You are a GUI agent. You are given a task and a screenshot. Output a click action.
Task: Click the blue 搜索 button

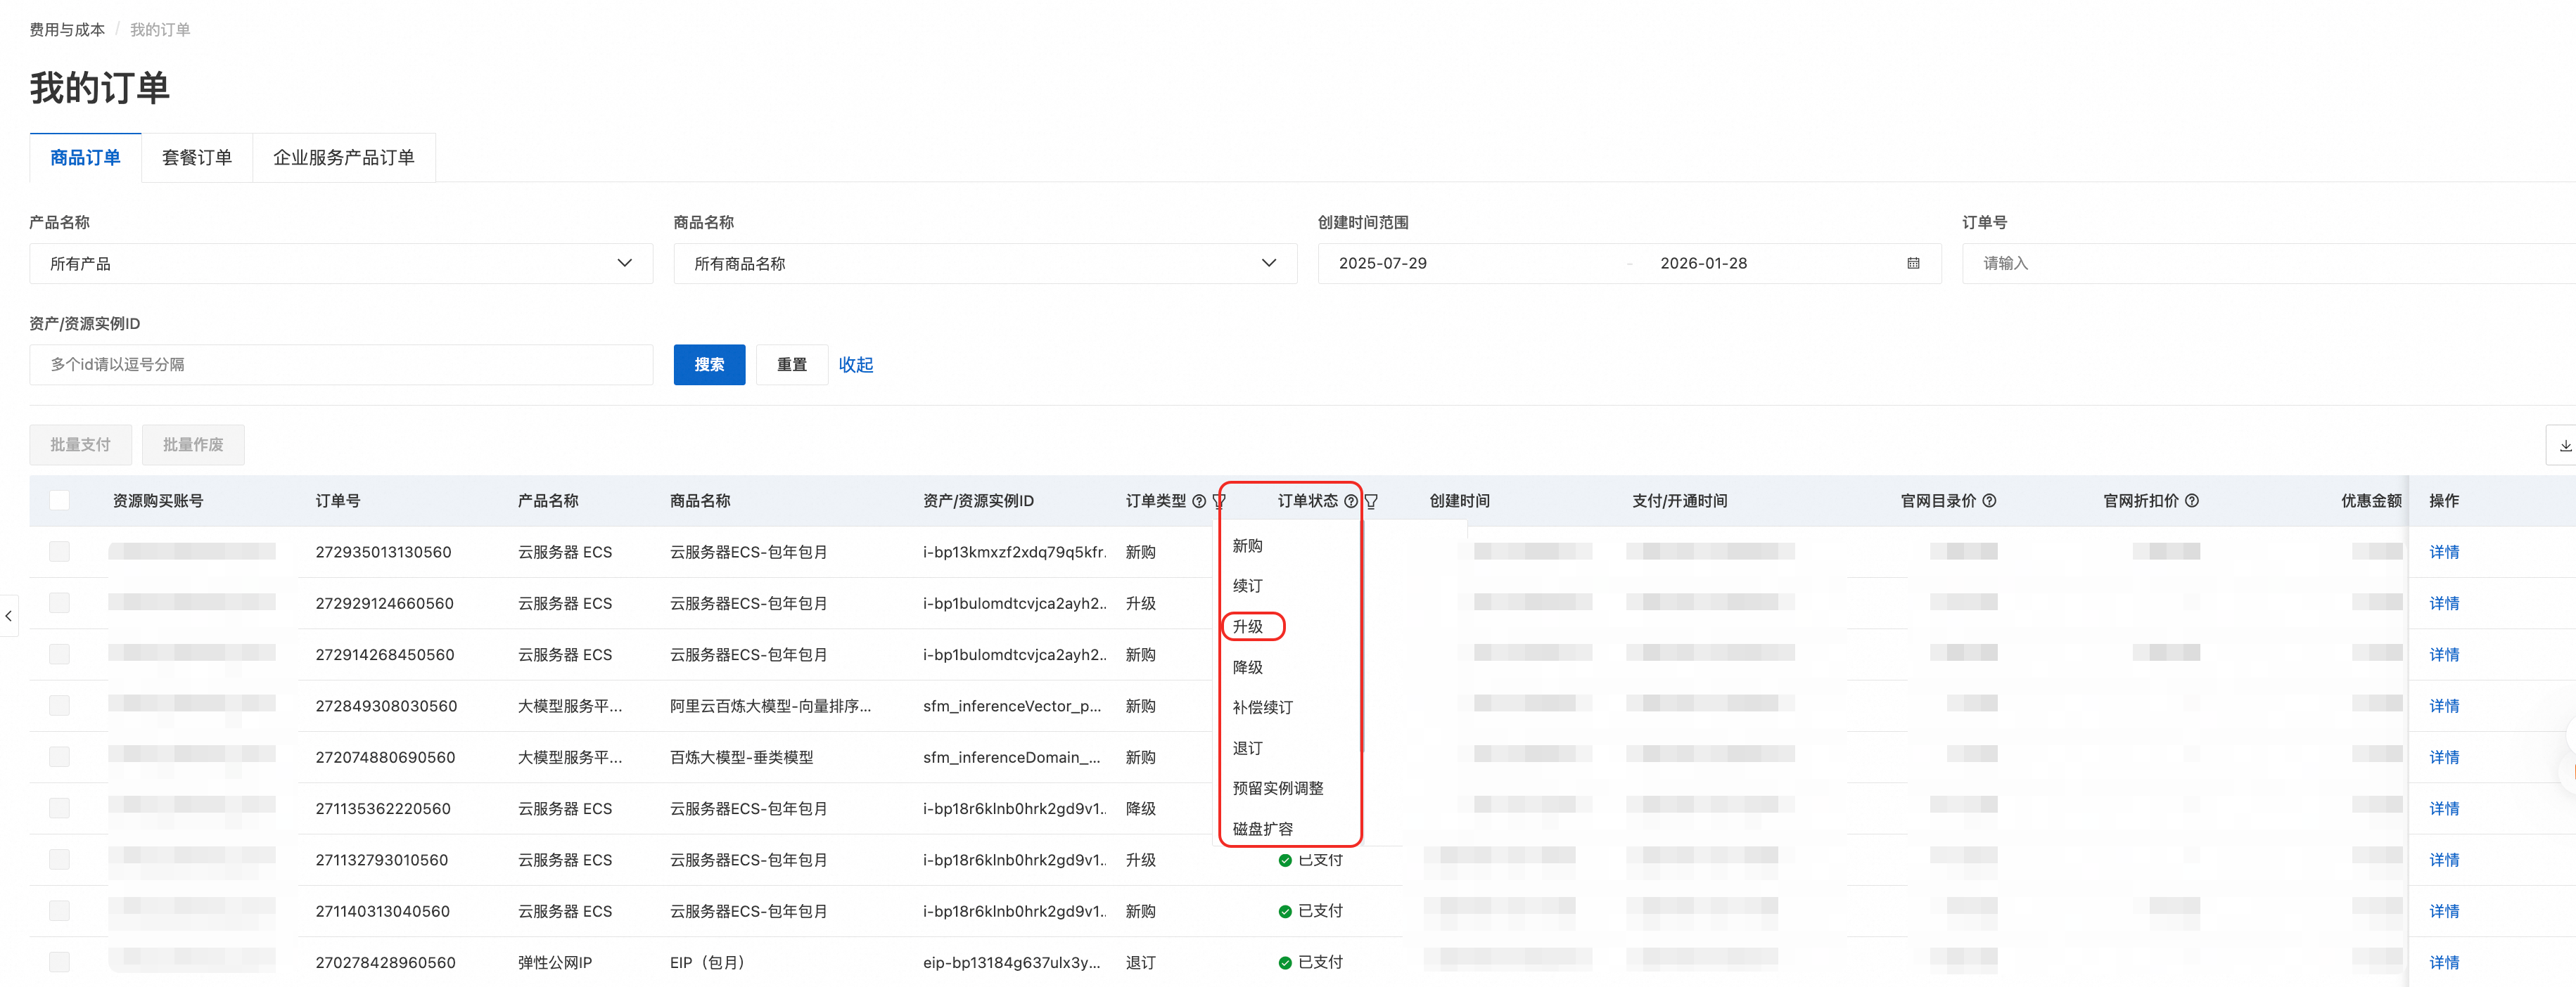point(709,365)
